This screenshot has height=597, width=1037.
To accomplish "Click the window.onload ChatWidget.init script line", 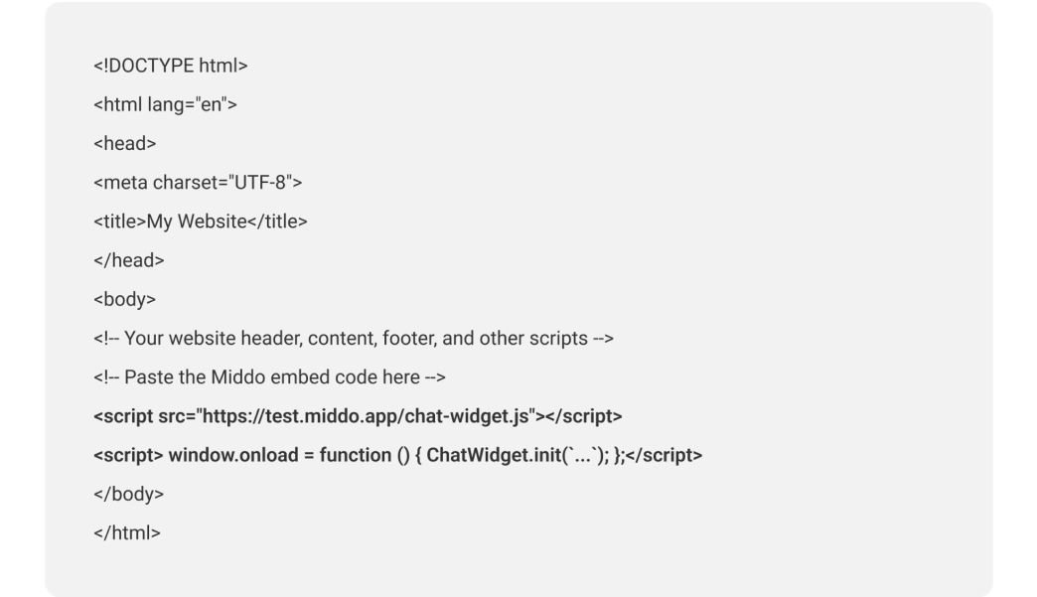I will pos(398,456).
